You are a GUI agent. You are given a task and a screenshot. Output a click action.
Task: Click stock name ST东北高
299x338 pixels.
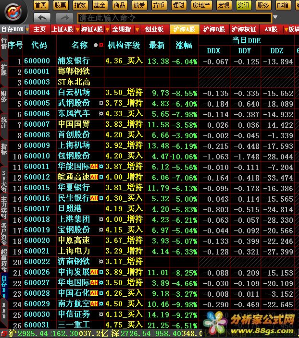74,82
